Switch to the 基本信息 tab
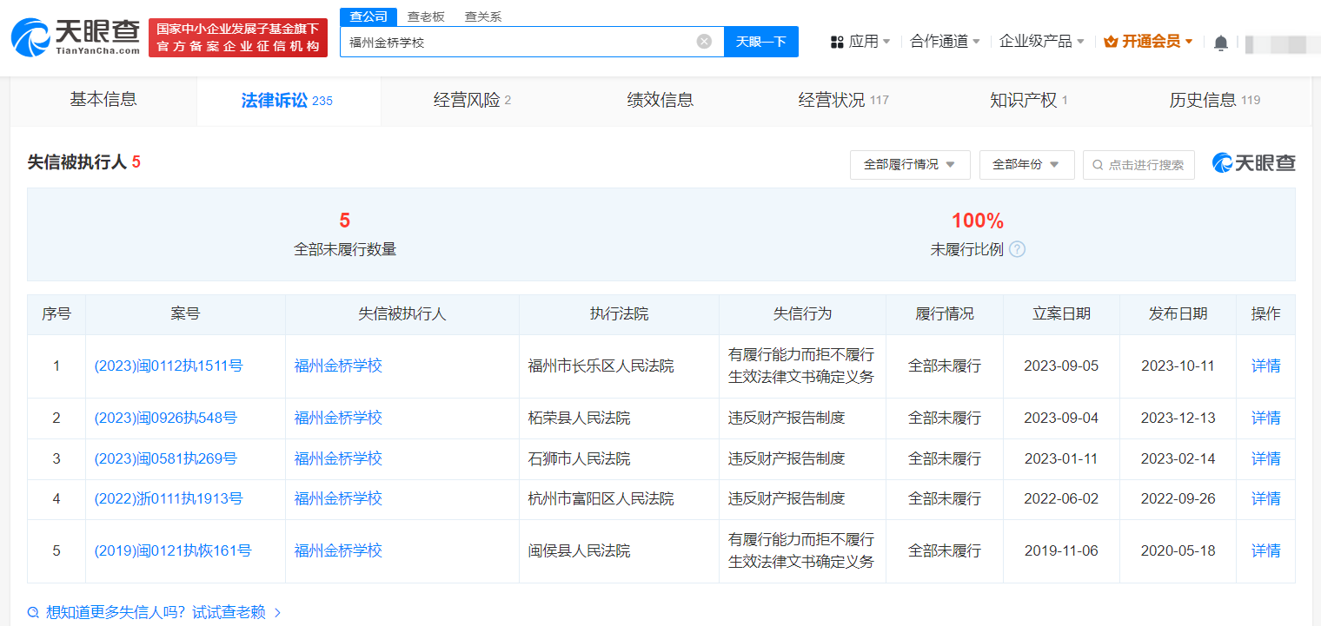Screen dimensions: 1321x626 103,100
